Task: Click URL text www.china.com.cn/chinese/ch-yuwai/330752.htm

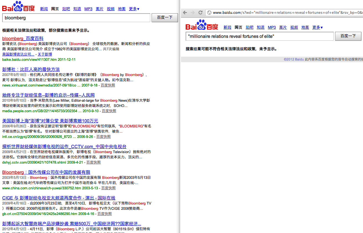Action: pos(42,188)
